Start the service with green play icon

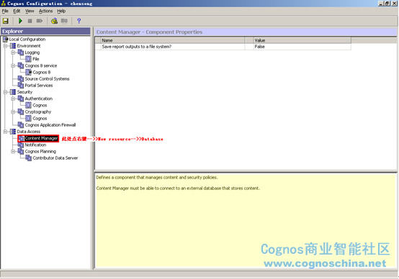(x=20, y=21)
